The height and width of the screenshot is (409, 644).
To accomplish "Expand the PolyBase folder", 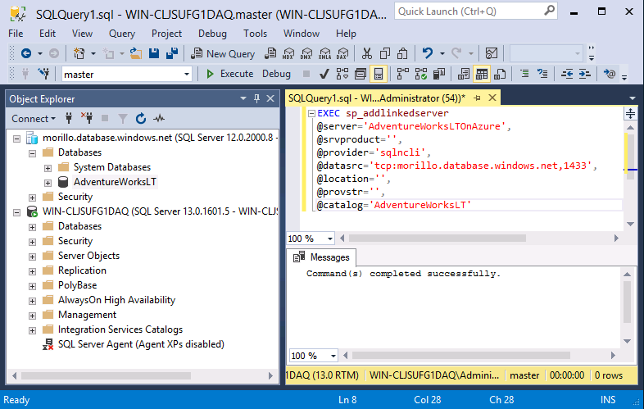I will coord(33,287).
